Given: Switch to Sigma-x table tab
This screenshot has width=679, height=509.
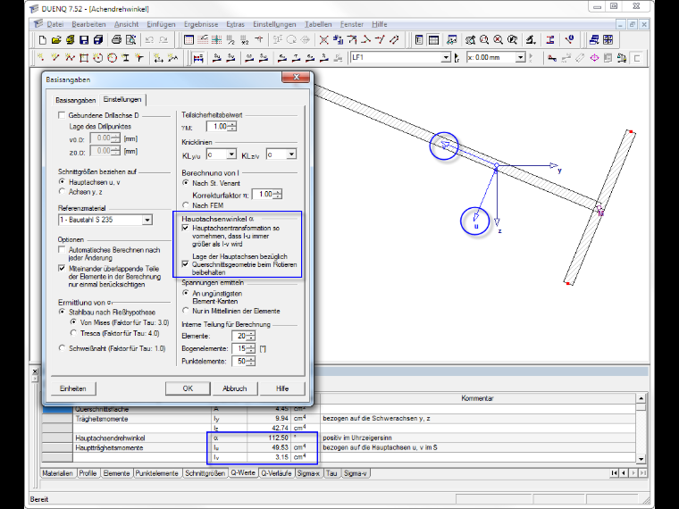Looking at the screenshot, I should (x=308, y=473).
